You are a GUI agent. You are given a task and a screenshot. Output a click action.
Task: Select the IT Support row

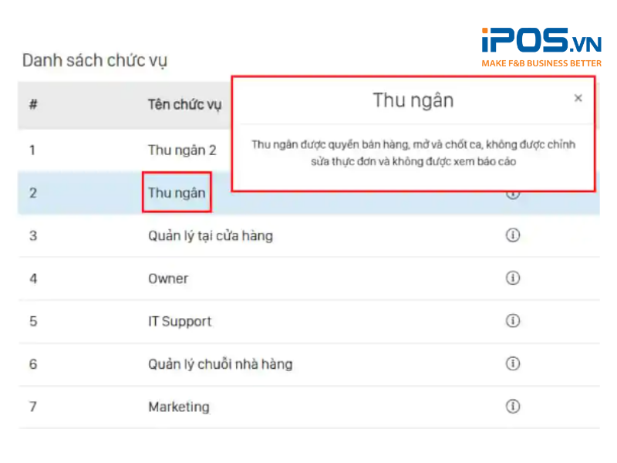[x=180, y=322]
